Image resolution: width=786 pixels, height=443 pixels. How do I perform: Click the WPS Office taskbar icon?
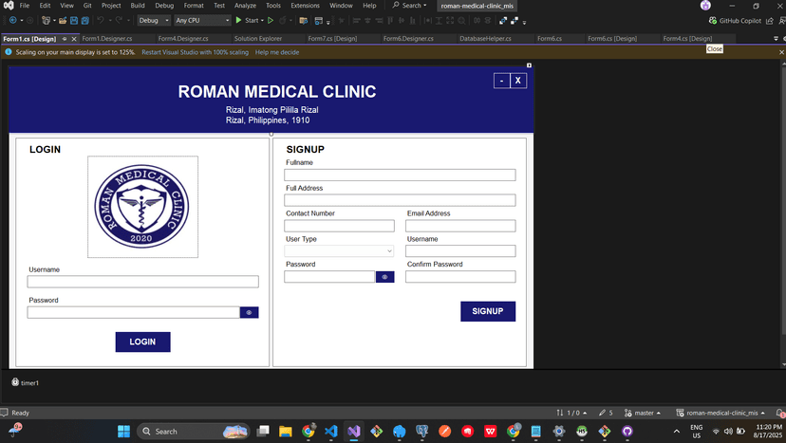[490, 431]
